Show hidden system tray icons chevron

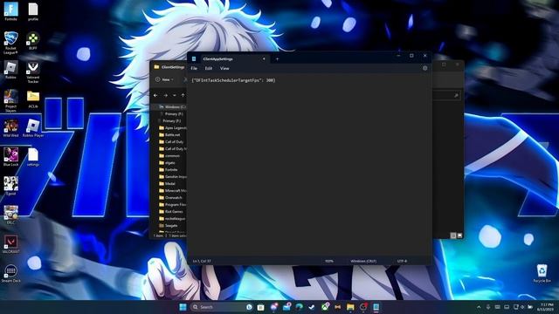[479, 307]
